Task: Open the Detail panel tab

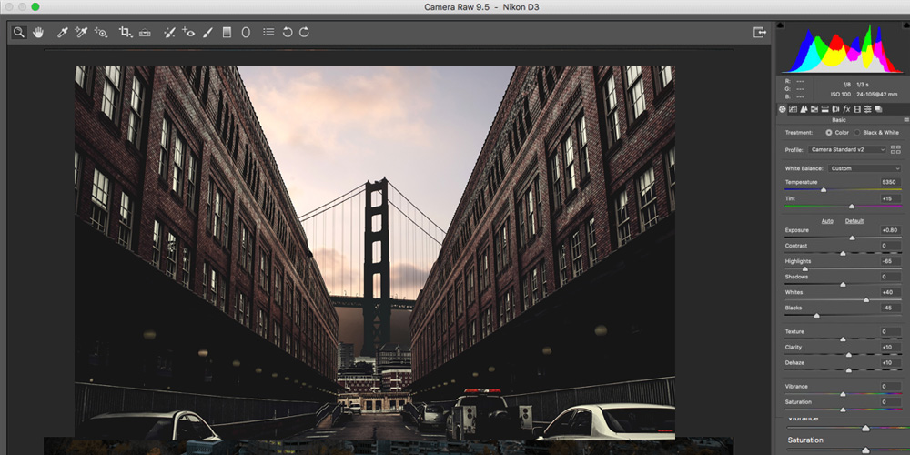Action: pos(804,109)
